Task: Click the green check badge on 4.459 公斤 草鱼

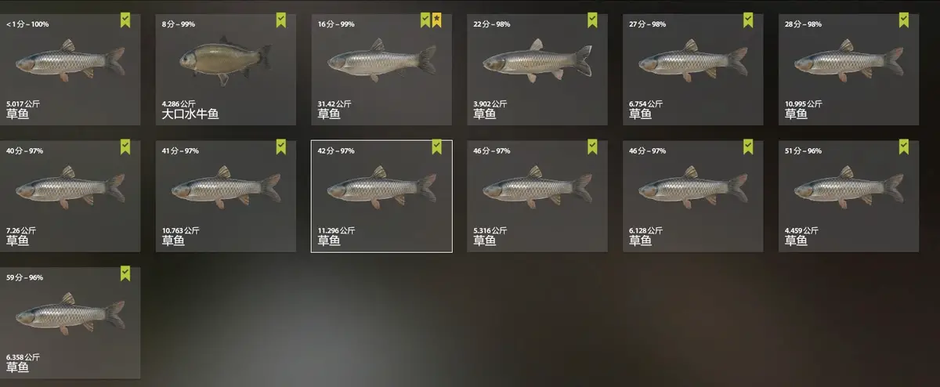Action: 904,147
